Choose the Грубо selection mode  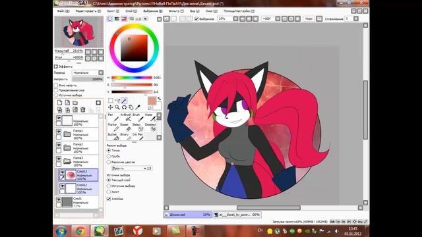coord(109,156)
